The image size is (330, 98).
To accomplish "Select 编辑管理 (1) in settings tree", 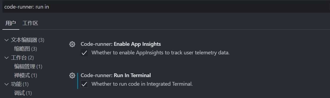I will point(28,66).
